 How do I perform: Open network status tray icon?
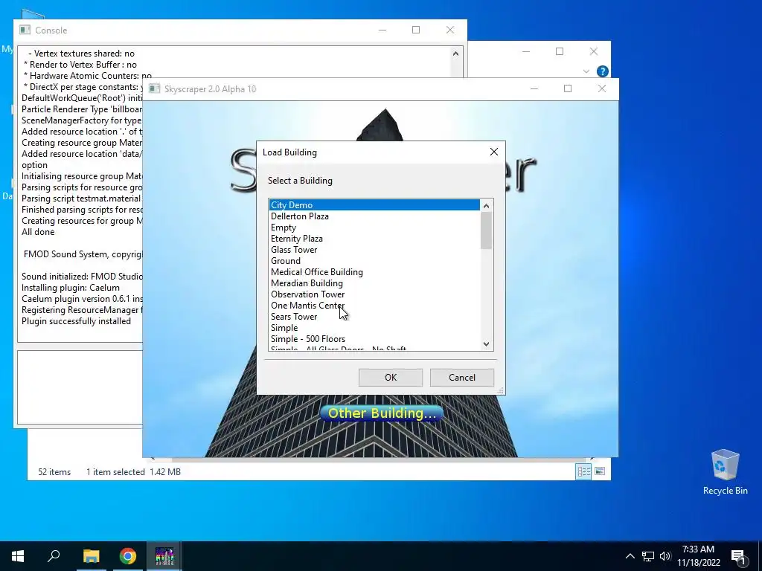click(648, 556)
